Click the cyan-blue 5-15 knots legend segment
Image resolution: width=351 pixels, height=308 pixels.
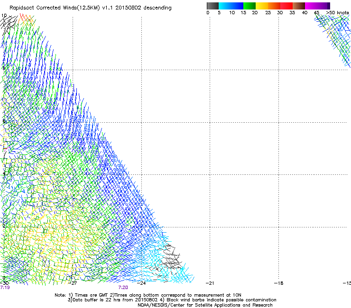point(231,6)
